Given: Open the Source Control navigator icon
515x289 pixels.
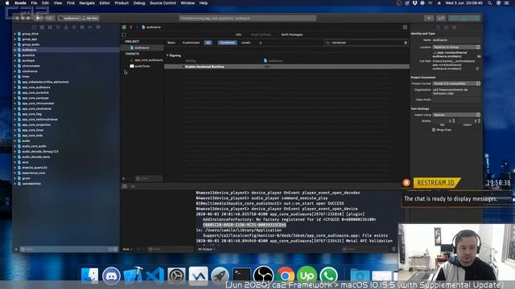Looking at the screenshot, I should (42, 27).
